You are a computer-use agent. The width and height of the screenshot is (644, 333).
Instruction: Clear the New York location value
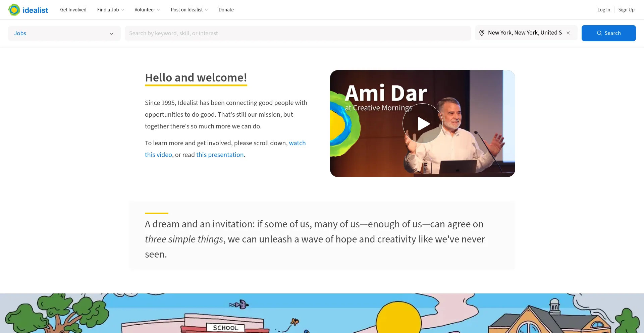click(568, 33)
